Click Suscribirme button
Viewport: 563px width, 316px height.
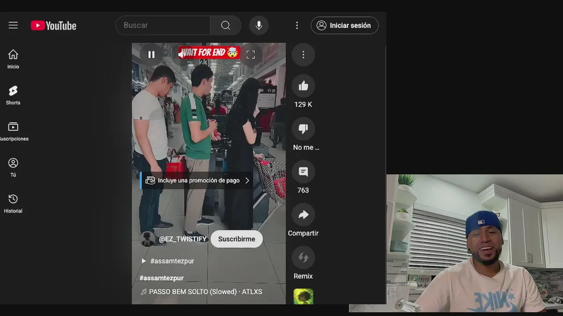click(x=237, y=239)
